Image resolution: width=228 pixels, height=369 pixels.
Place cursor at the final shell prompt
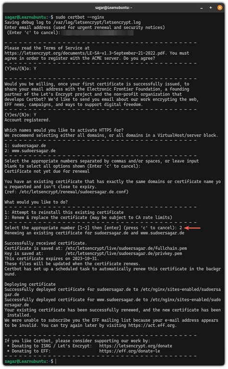(56, 361)
